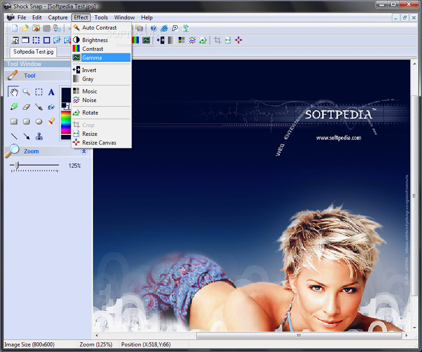This screenshot has height=352, width=422.
Task: Select the square-cornered rectangle shape tool
Action: click(x=14, y=122)
